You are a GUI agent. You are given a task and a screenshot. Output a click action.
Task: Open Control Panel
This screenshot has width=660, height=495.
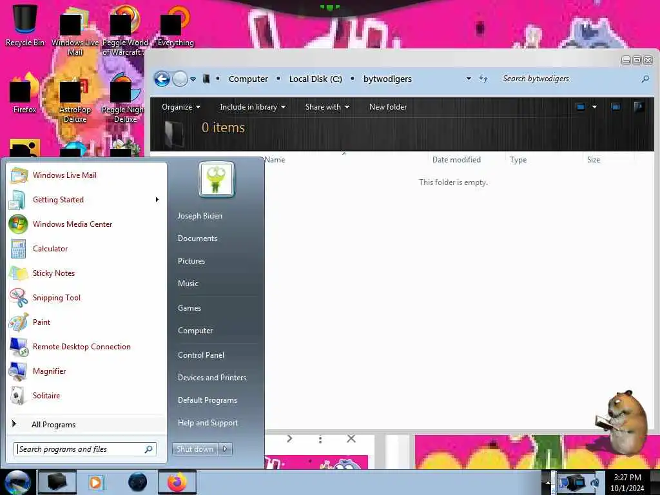point(201,355)
